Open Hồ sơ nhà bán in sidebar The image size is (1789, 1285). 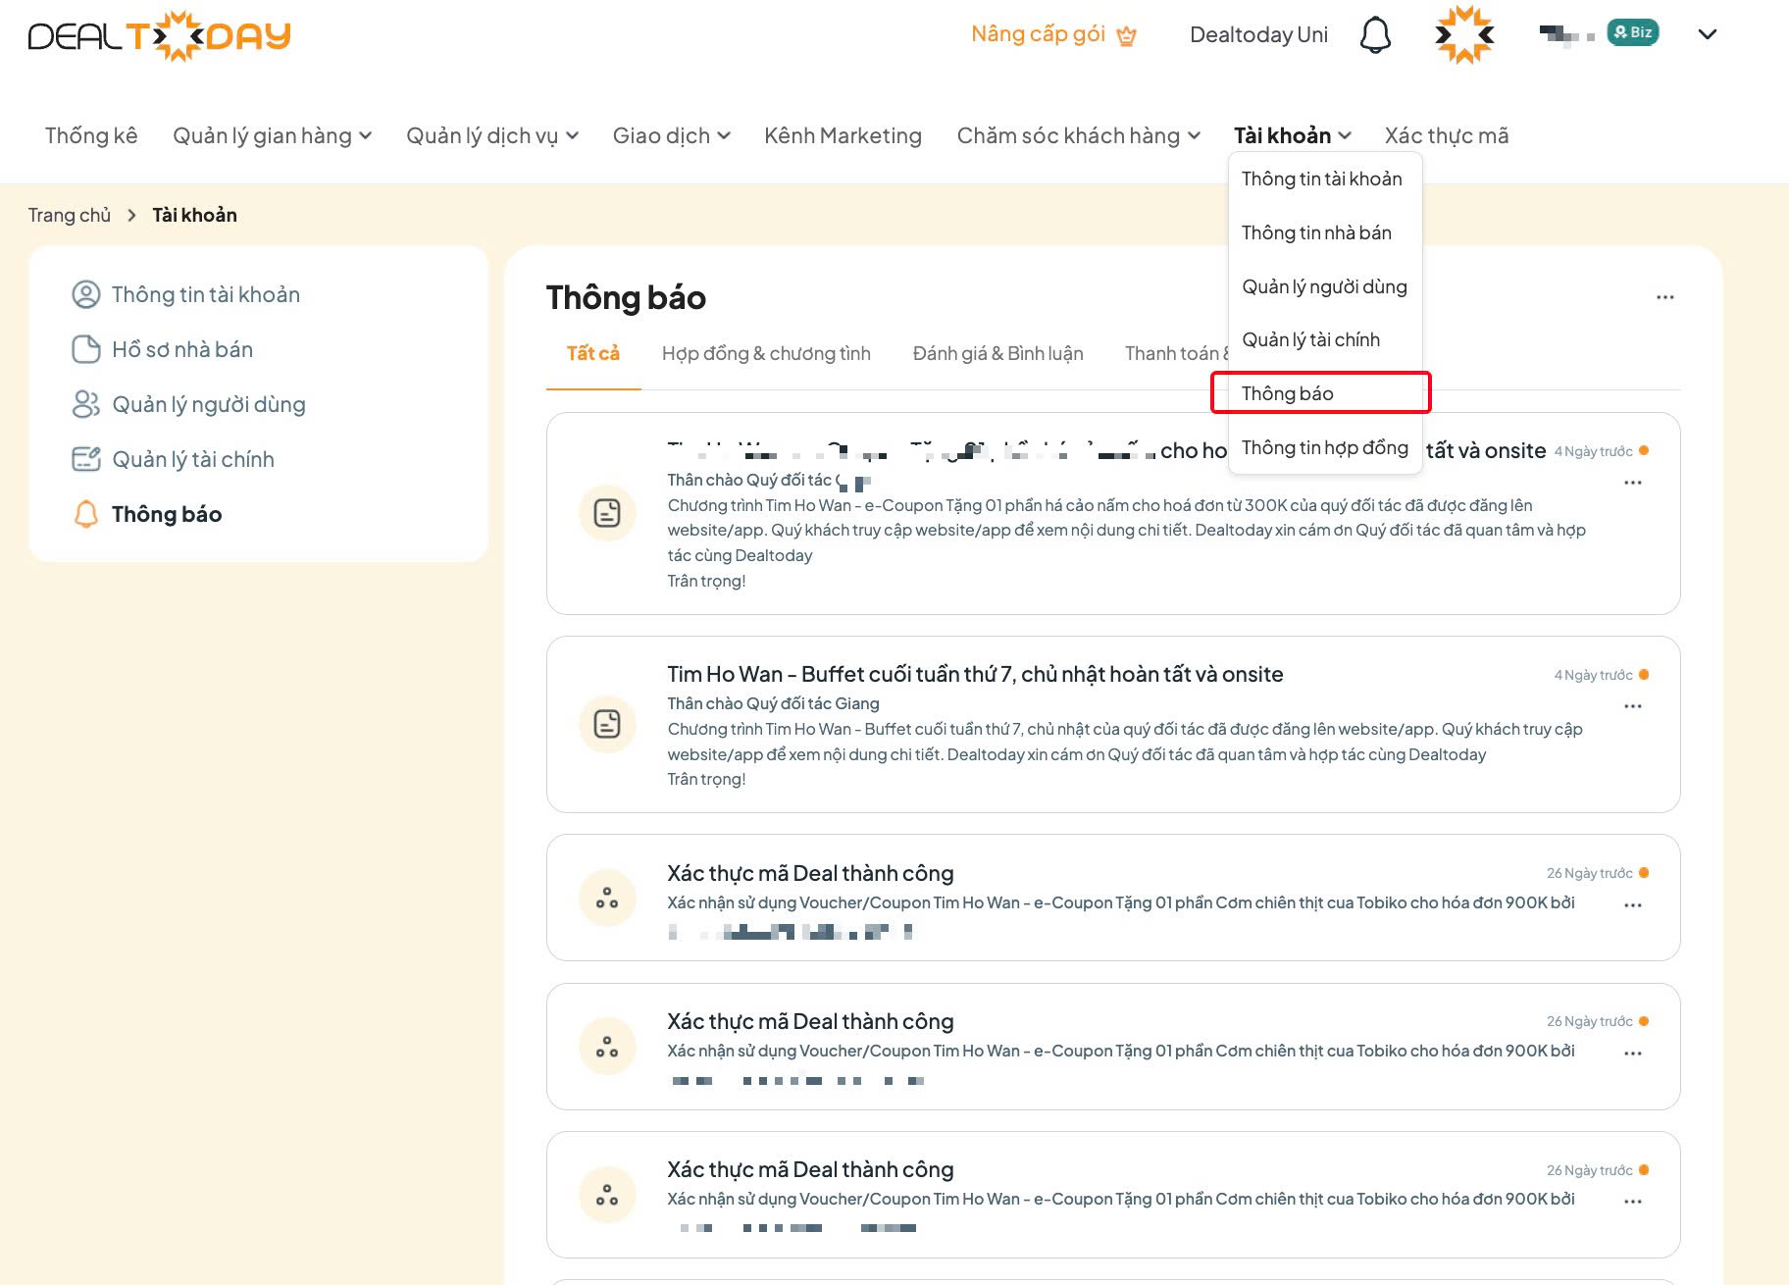tap(182, 349)
